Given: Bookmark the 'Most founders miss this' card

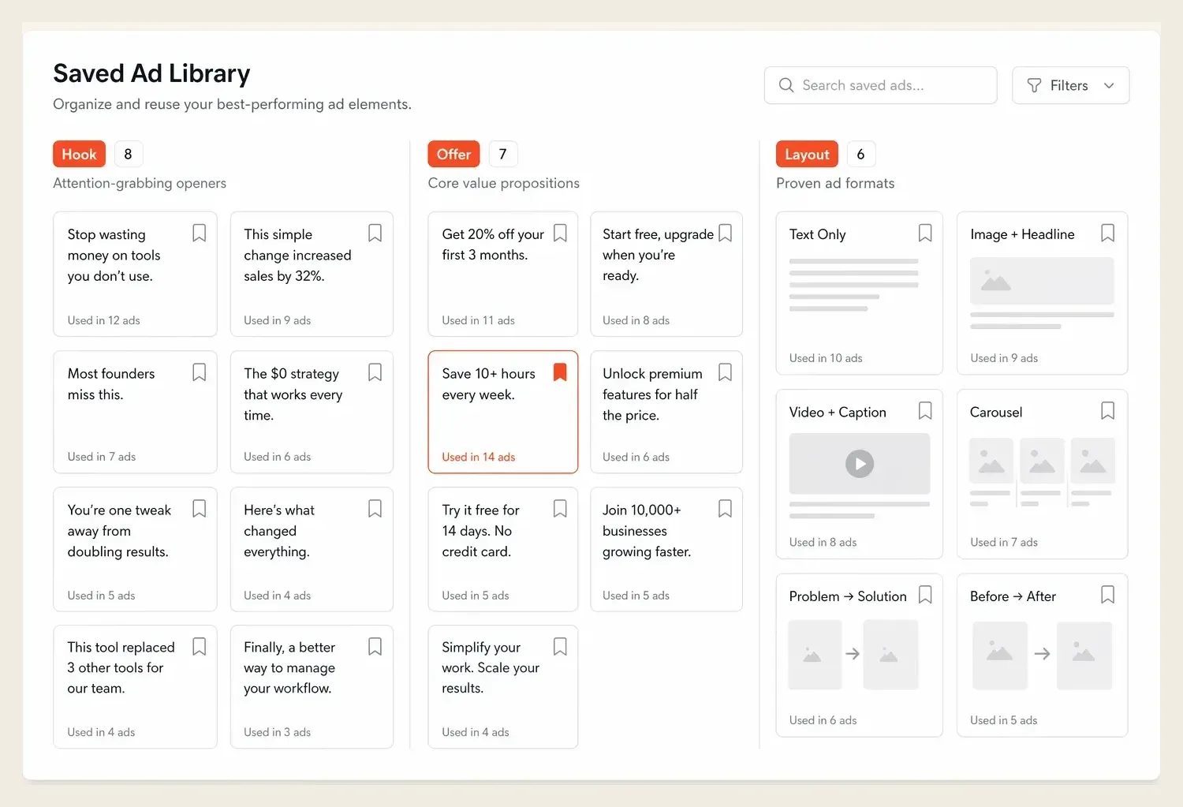Looking at the screenshot, I should 200,372.
